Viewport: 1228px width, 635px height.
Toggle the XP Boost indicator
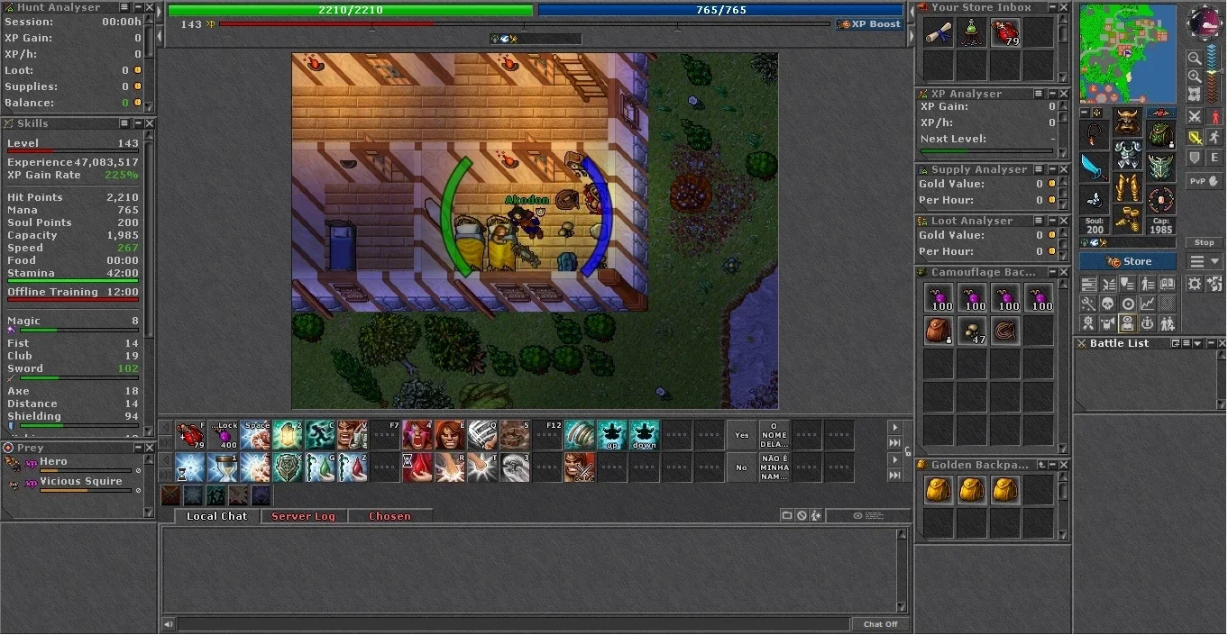coord(869,24)
